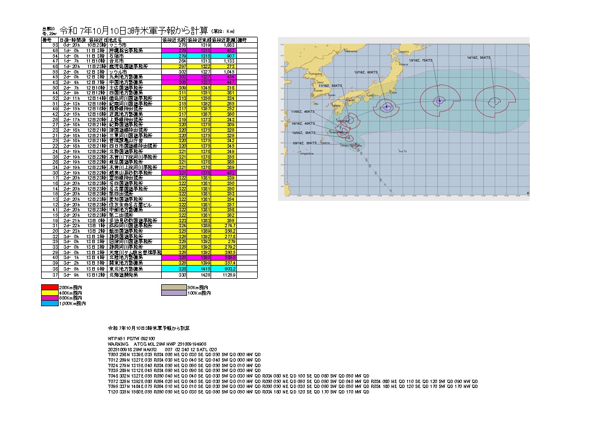Viewport: 596px width, 422px height.
Task: Click the lavender 100Km legend swatch
Action: click(174, 292)
